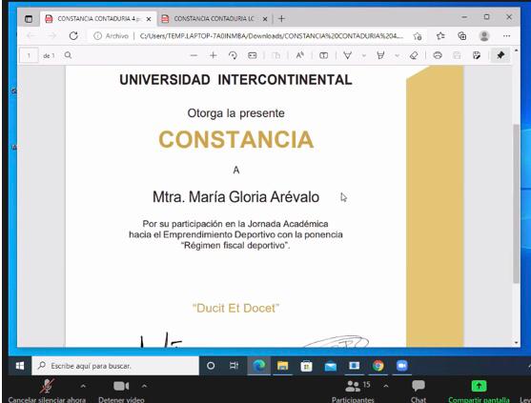The width and height of the screenshot is (531, 403).
Task: Click the PDF vertical scrollbar thumb
Action: [x=516, y=203]
